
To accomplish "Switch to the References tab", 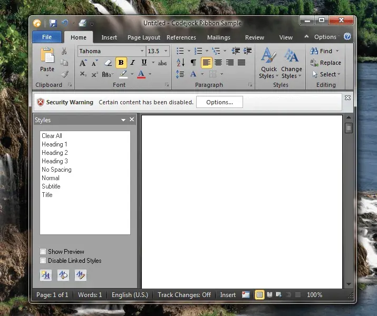I will [x=181, y=37].
